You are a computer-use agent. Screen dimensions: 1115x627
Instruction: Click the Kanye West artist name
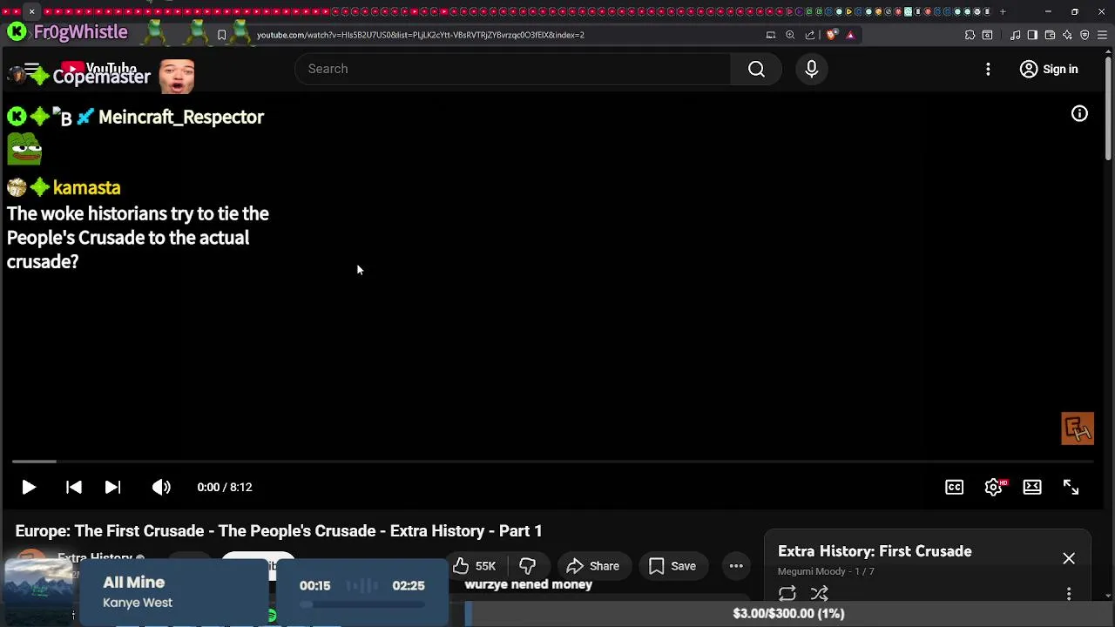138,603
